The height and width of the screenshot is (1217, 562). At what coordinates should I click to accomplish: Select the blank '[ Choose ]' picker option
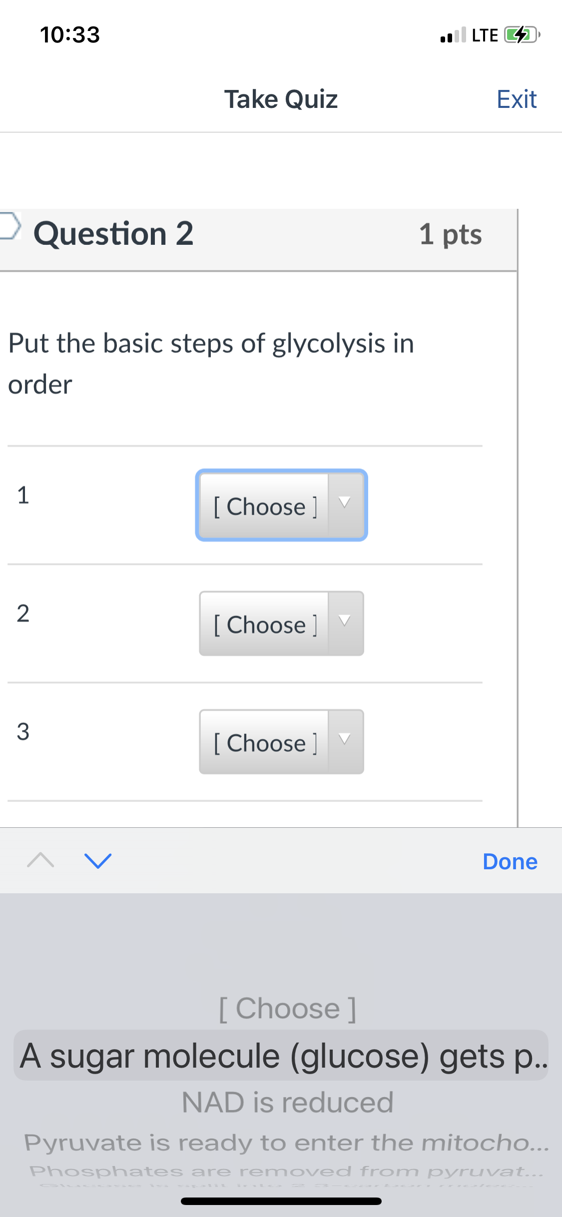tap(288, 1008)
